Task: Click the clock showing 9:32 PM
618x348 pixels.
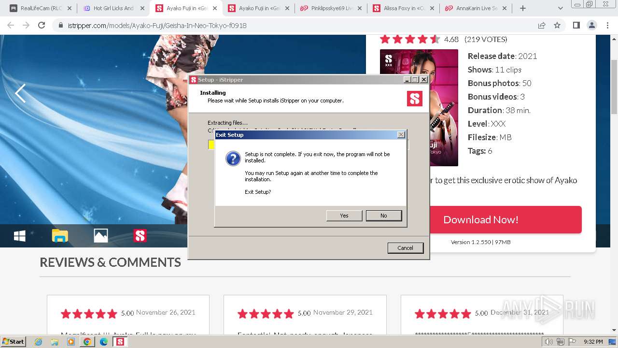Action: [593, 342]
